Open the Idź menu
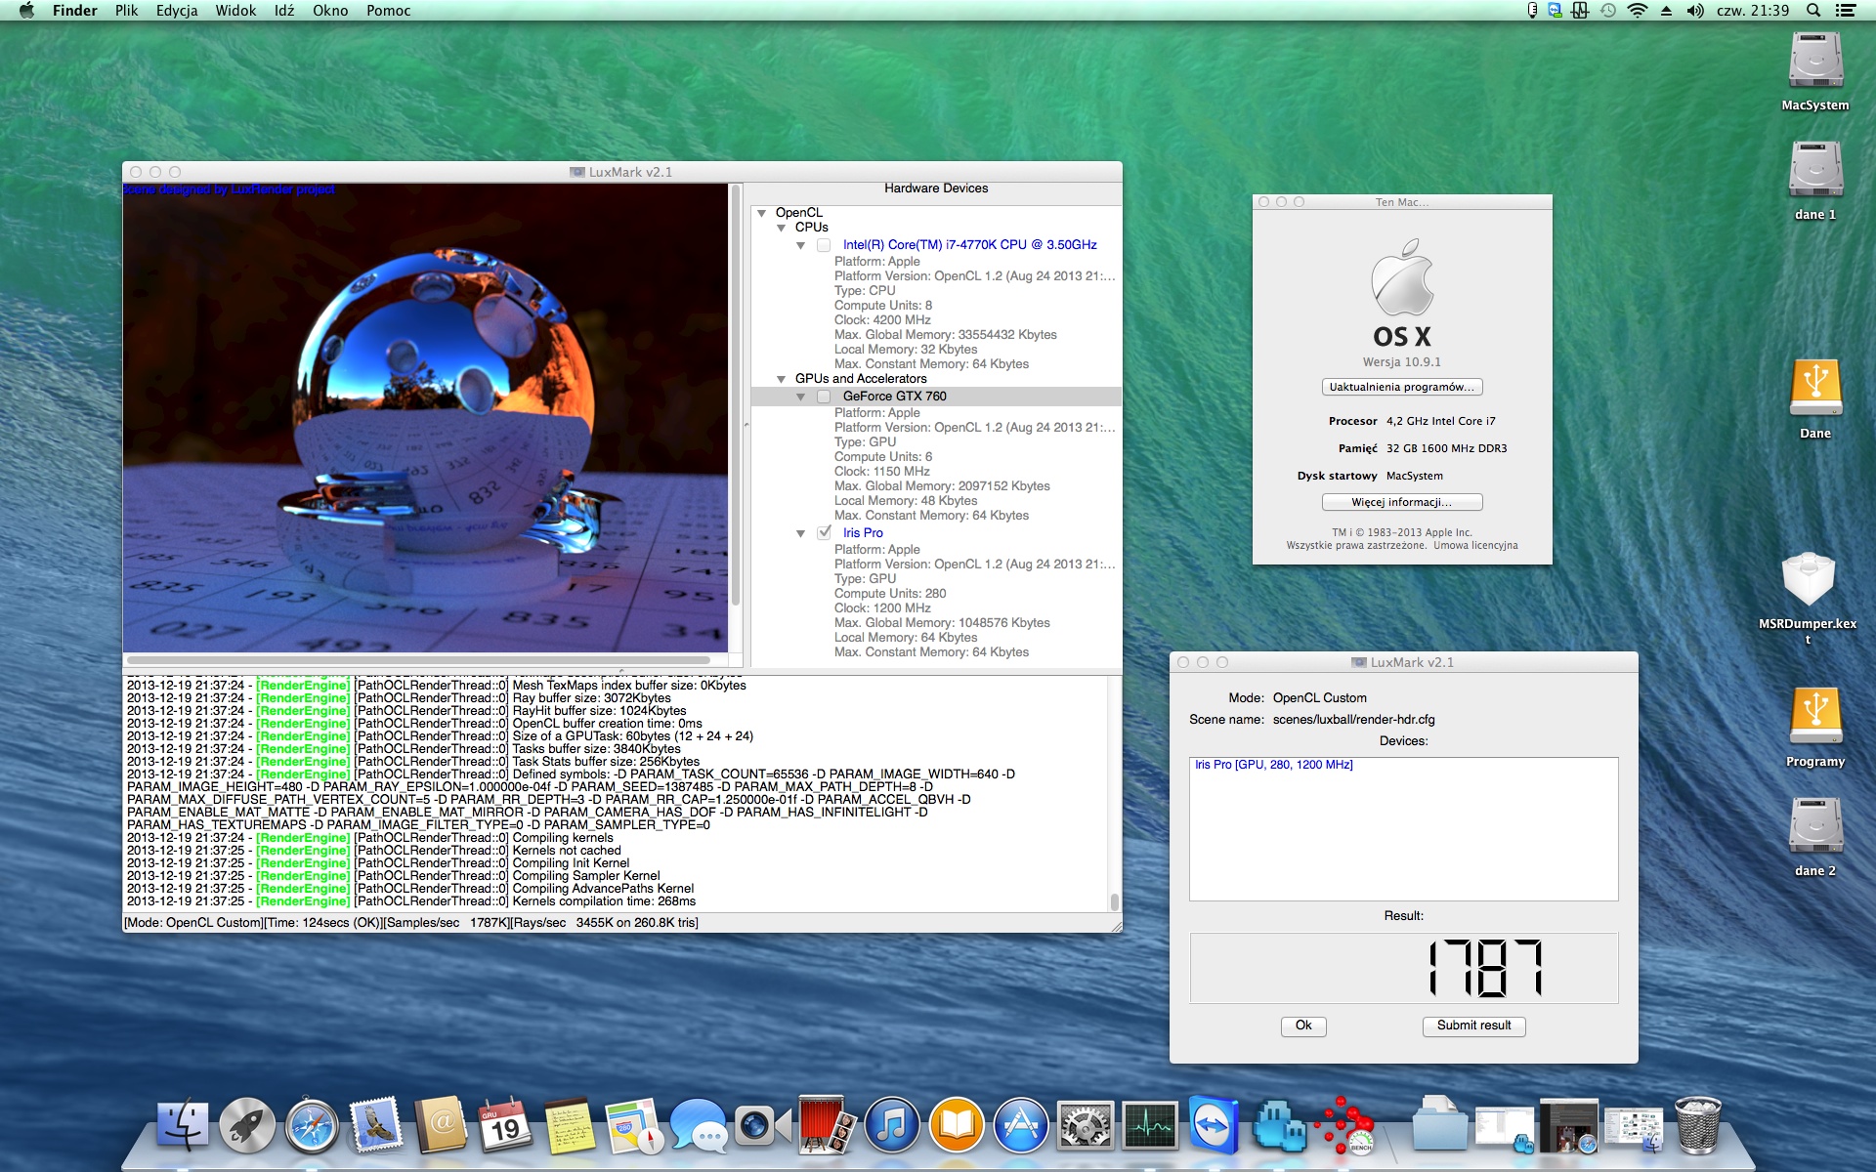 [x=284, y=11]
